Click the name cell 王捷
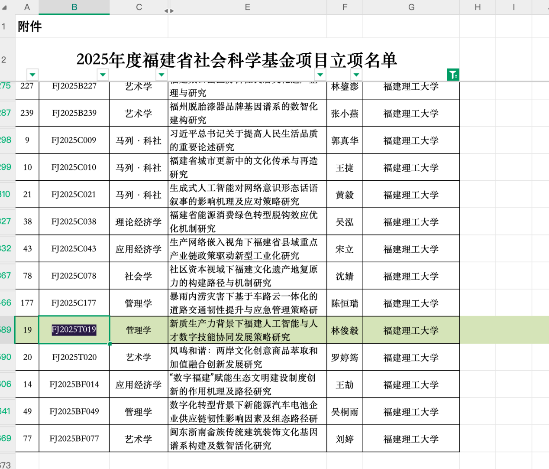Image resolution: width=549 pixels, height=469 pixels. [345, 167]
